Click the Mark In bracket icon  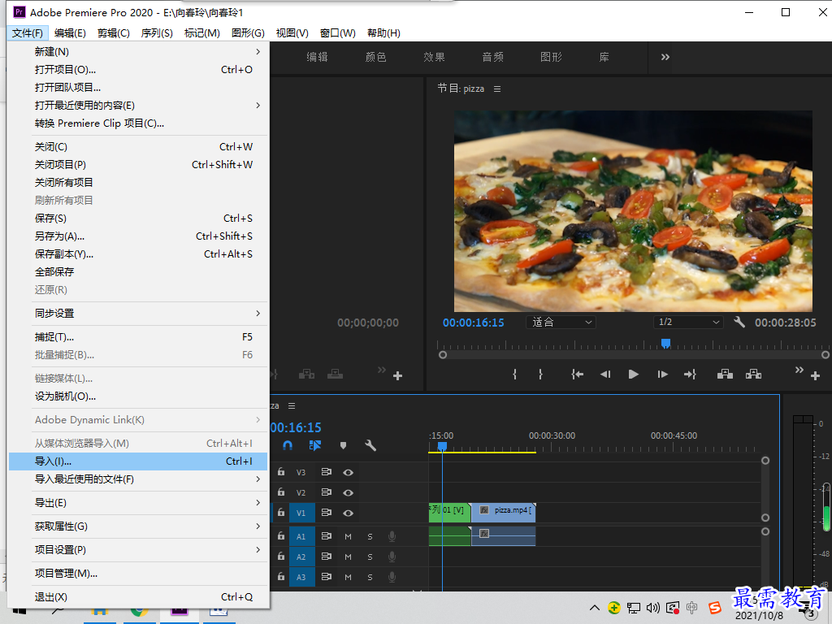point(514,375)
